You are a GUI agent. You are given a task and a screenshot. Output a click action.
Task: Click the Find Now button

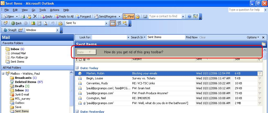[x=192, y=37]
